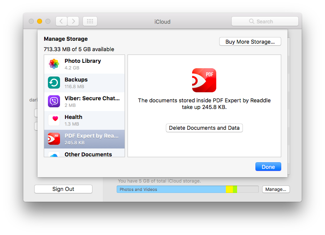Go forward with the toolbar forward arrow
Image resolution: width=325 pixels, height=235 pixels.
pos(73,21)
